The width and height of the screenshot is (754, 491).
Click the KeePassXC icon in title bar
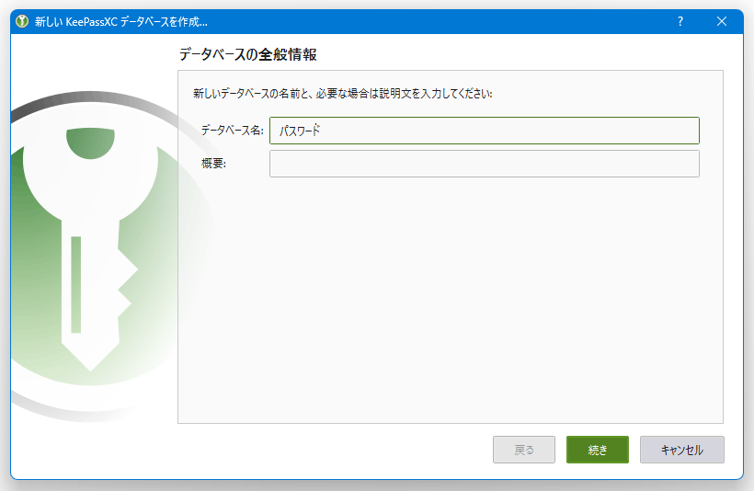pos(22,22)
